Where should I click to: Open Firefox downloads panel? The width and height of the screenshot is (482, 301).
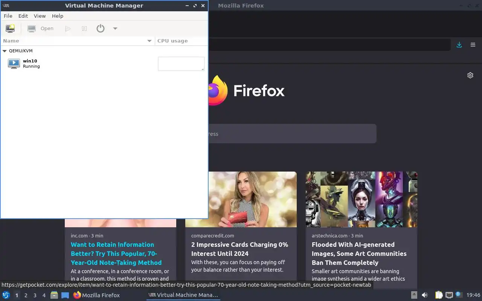click(x=459, y=44)
